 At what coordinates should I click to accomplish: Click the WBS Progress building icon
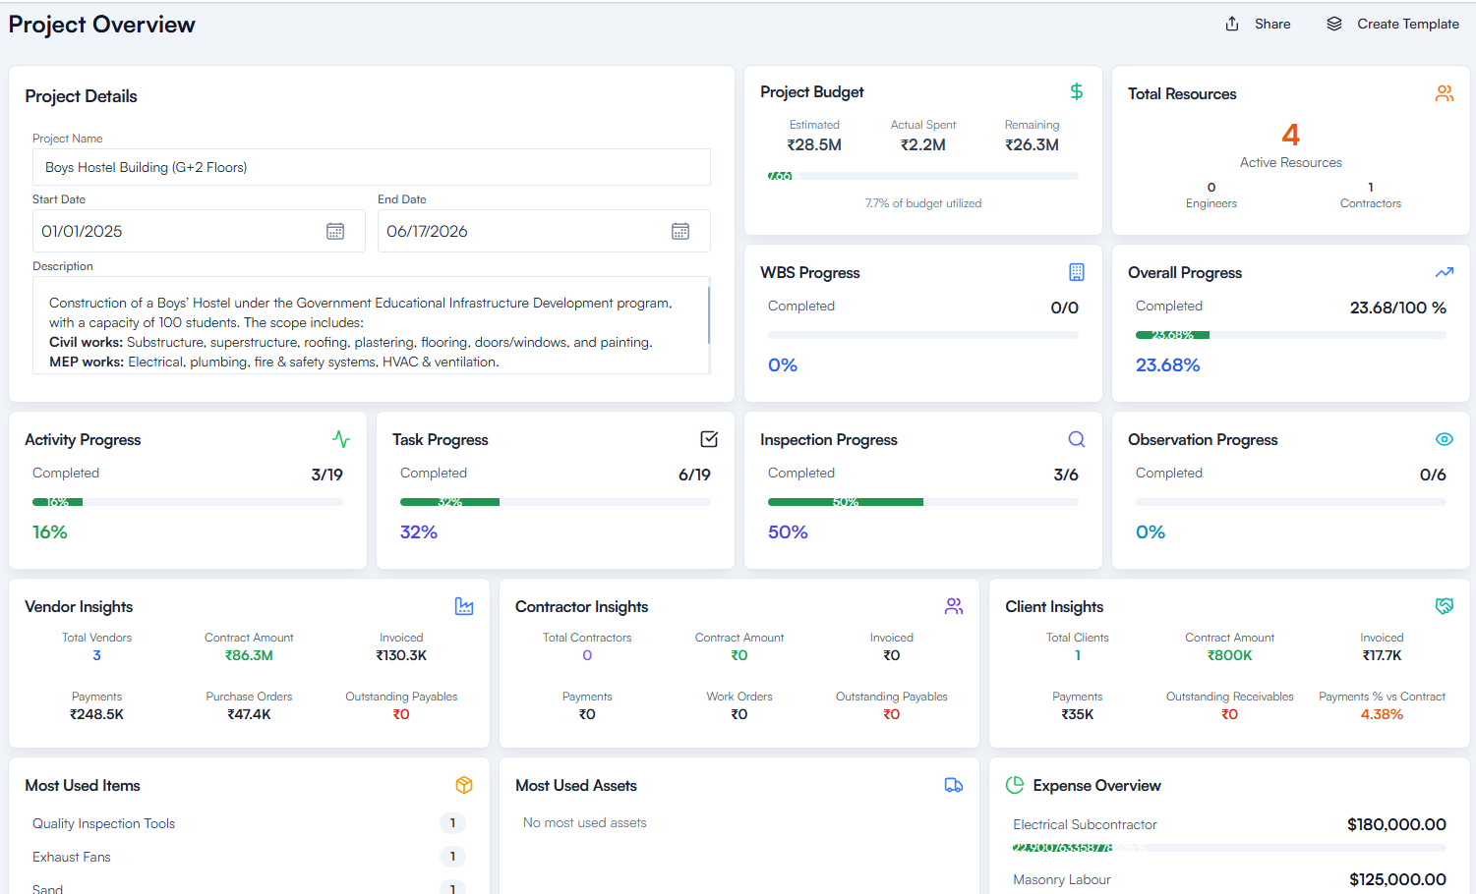coord(1076,272)
